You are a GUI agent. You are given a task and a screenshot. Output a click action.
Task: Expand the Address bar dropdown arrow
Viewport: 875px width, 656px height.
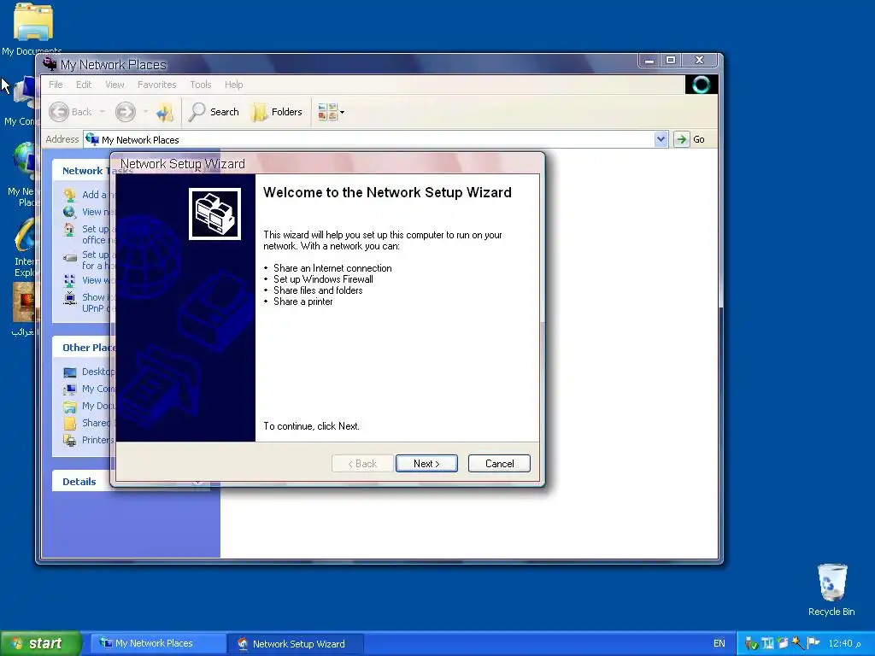tap(661, 139)
